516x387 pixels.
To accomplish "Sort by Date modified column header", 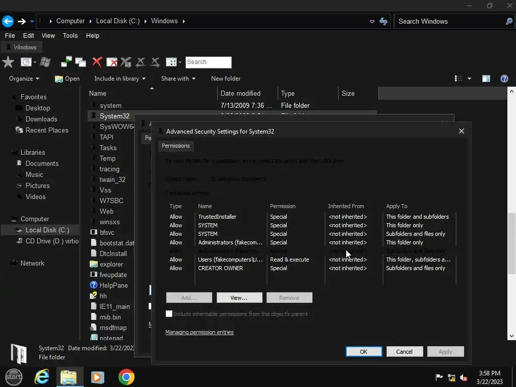I will click(x=247, y=93).
